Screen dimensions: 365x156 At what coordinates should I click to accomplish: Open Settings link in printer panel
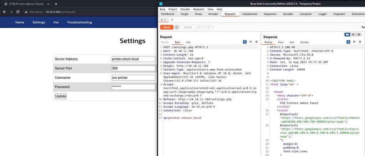[x=38, y=22]
